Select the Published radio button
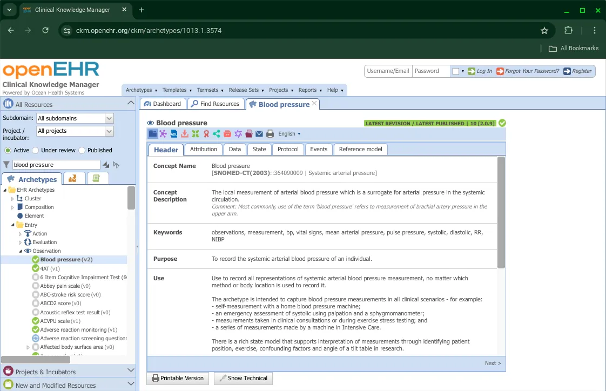Screen dimensions: 606x391 82,150
